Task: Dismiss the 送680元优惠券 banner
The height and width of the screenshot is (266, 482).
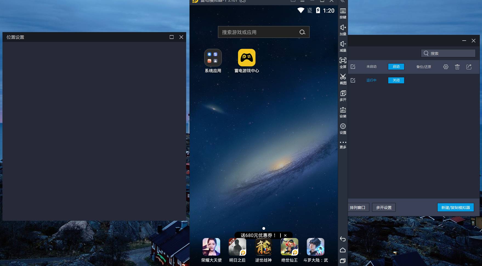Action: pyautogui.click(x=285, y=235)
